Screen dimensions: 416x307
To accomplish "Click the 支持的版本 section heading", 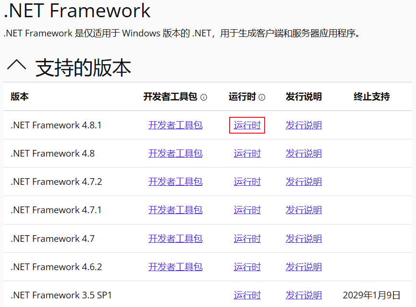I will pyautogui.click(x=83, y=68).
